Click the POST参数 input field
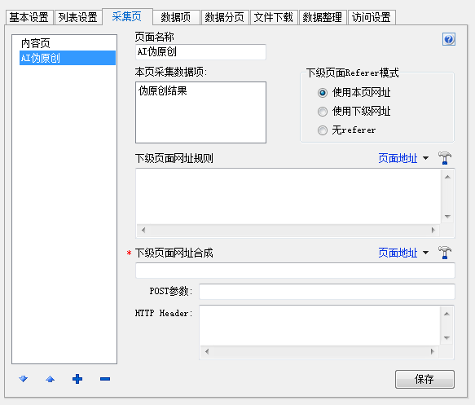The image size is (475, 405). (327, 292)
